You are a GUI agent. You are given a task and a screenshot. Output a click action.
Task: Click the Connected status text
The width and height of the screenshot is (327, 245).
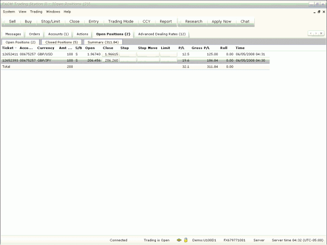(x=118, y=240)
